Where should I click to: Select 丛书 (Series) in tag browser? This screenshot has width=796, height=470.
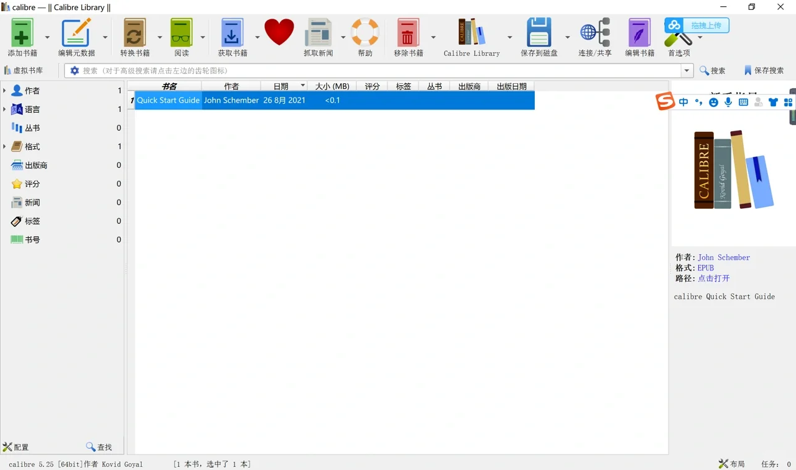[x=32, y=128]
